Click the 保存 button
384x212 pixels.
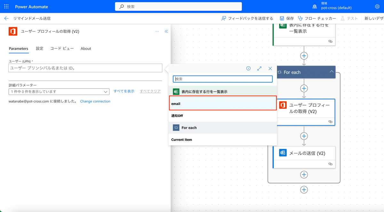[287, 18]
